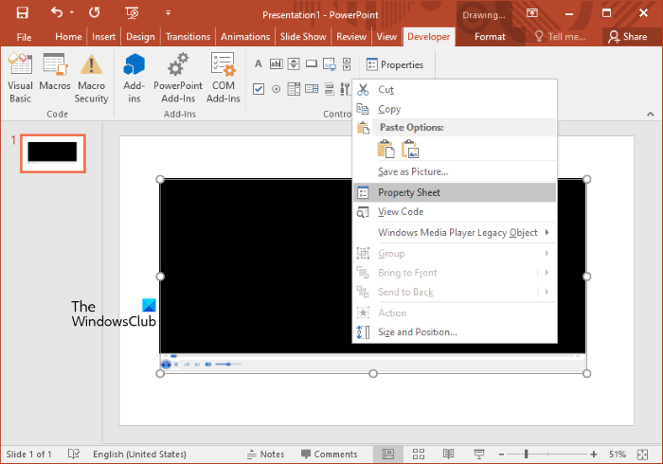Insert a Label control from Controls
This screenshot has width=663, height=464.
[259, 64]
